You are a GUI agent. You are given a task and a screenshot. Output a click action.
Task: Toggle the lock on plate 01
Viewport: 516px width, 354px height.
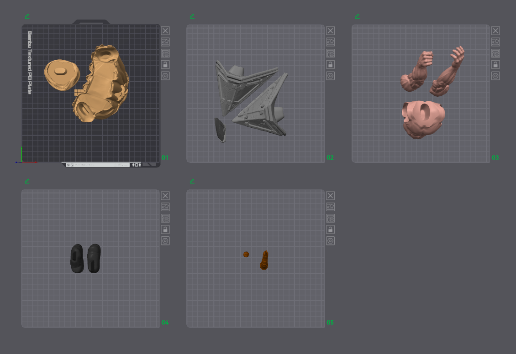tap(165, 64)
